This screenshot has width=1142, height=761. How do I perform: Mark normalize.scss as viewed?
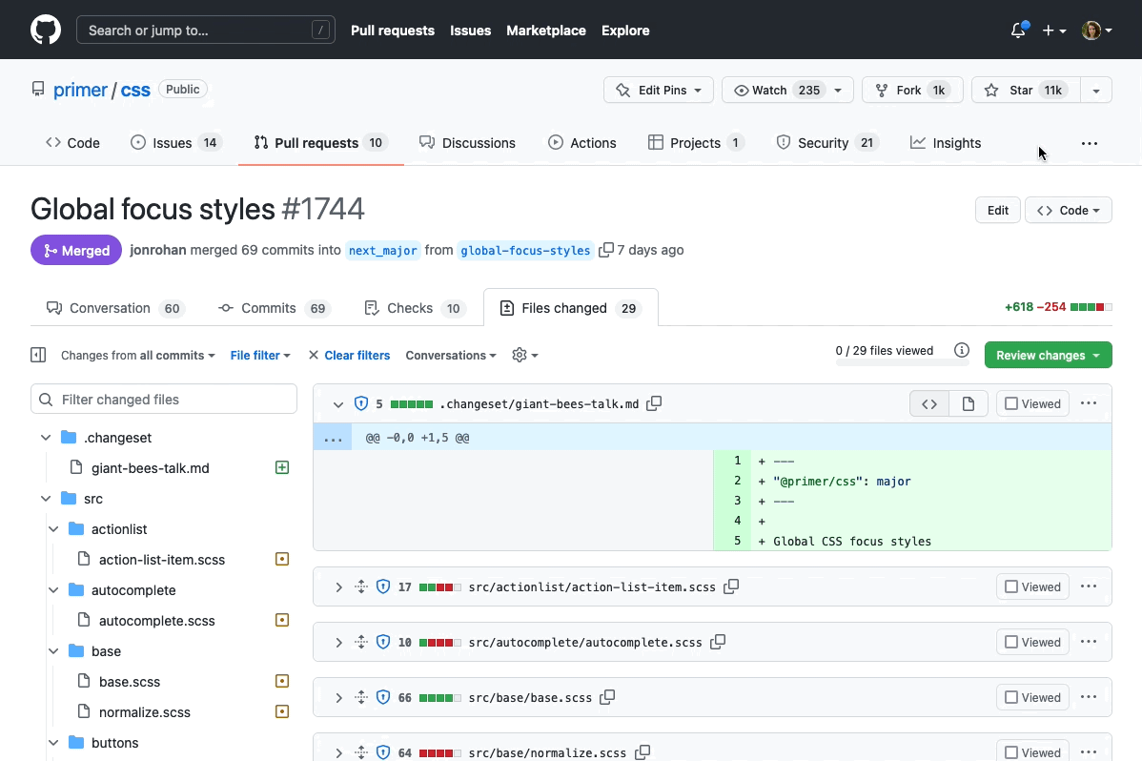(x=1032, y=751)
